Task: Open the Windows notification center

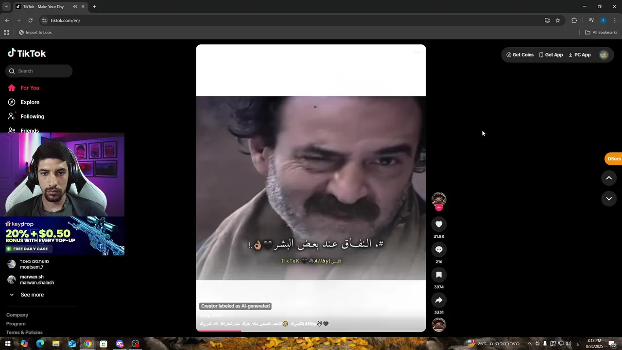Action: 612,344
